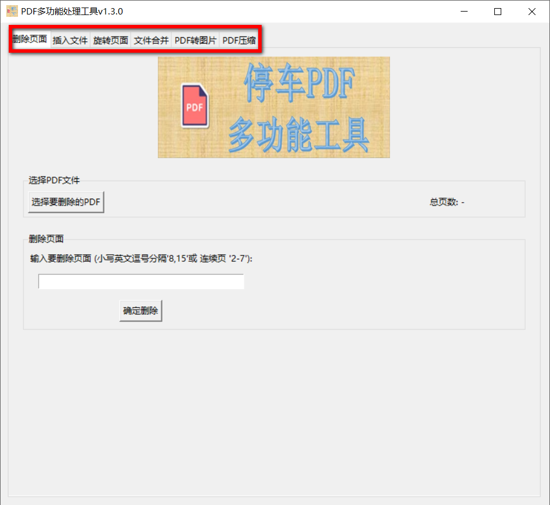Click the page numbers input field
Image resolution: width=550 pixels, height=505 pixels.
click(141, 281)
